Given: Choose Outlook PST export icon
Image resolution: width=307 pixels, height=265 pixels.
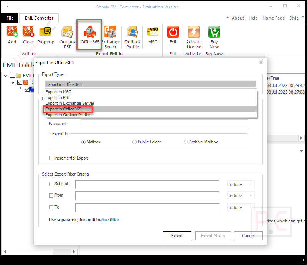Looking at the screenshot, I should [x=68, y=32].
